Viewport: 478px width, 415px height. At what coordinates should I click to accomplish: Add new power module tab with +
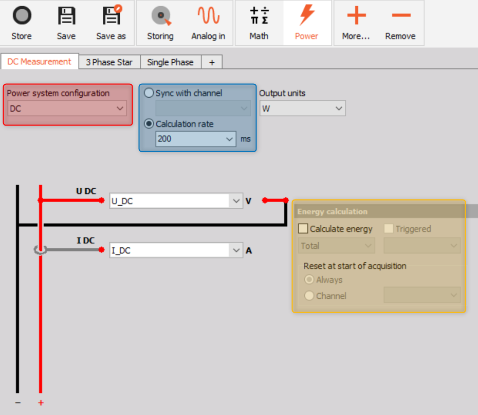coord(212,62)
